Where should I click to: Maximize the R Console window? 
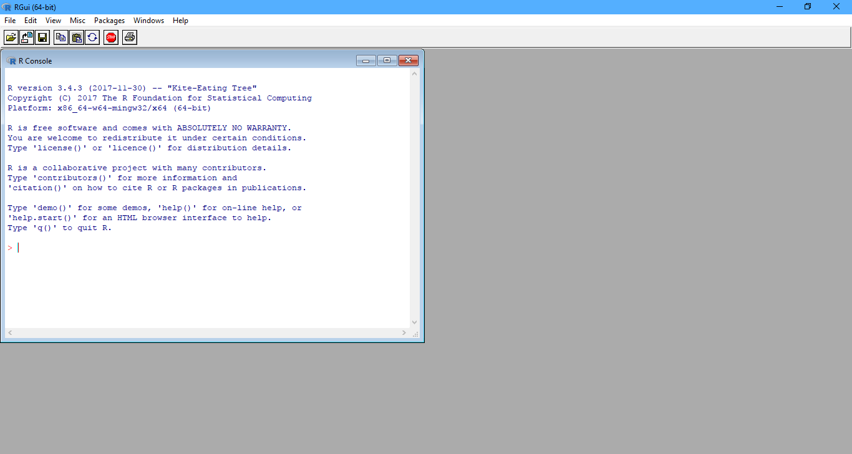coord(387,60)
